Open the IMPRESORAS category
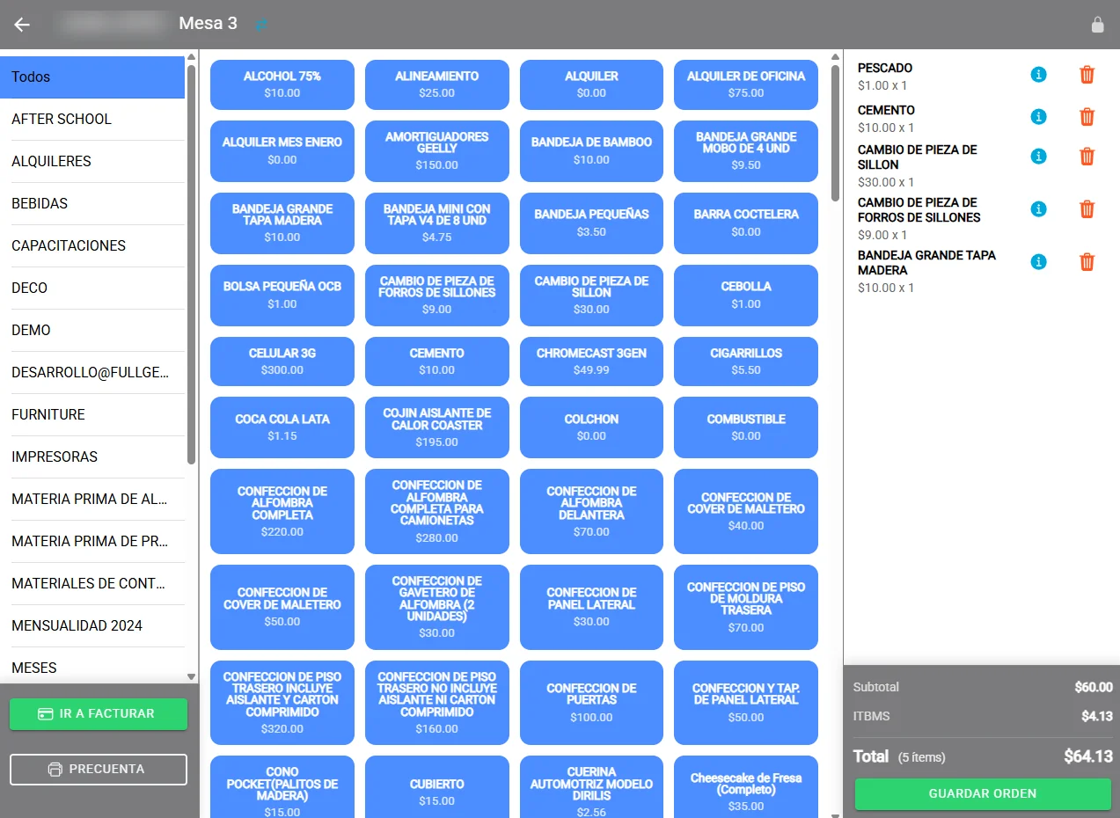The image size is (1120, 818). click(92, 456)
